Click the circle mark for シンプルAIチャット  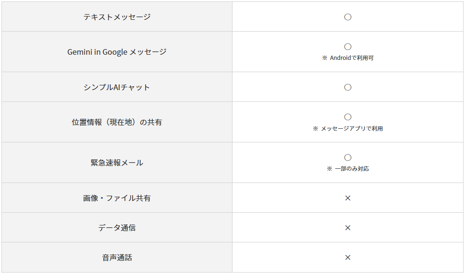click(348, 87)
